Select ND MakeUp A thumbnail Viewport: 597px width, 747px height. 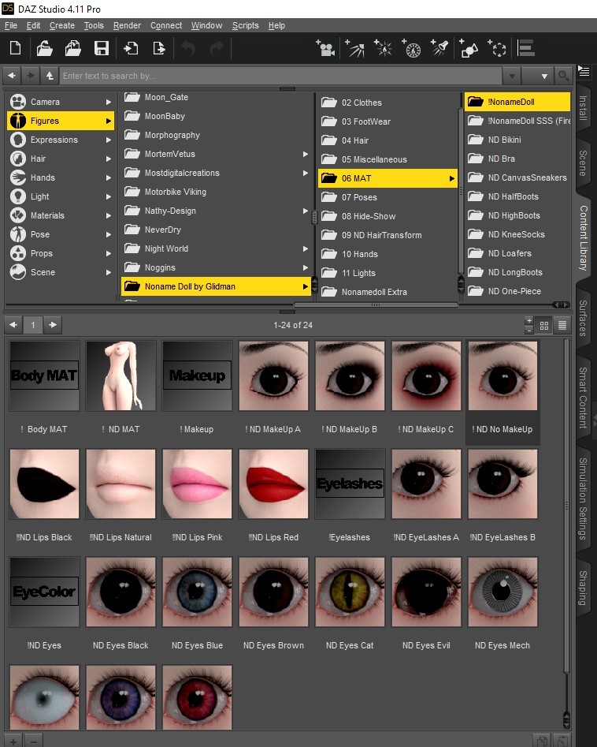[x=273, y=376]
